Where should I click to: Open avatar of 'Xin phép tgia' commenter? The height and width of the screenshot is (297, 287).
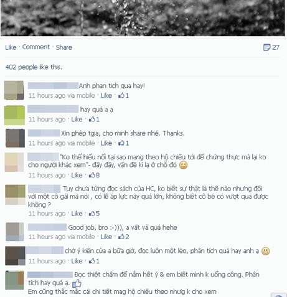pyautogui.click(x=15, y=138)
